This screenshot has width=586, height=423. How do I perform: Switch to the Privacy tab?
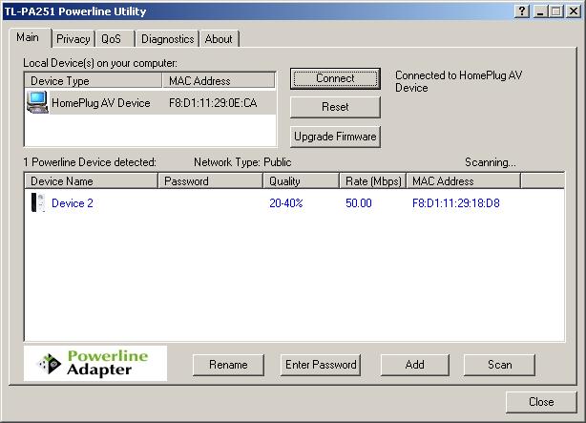(73, 39)
